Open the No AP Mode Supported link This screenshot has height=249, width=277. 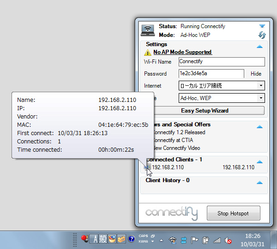coord(182,52)
